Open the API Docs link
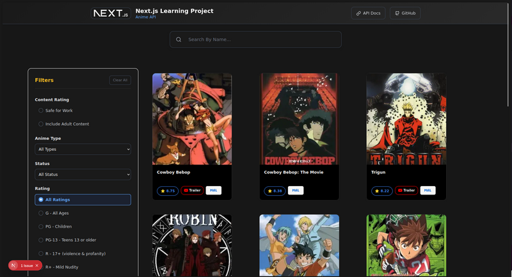Image resolution: width=512 pixels, height=277 pixels. 369,13
